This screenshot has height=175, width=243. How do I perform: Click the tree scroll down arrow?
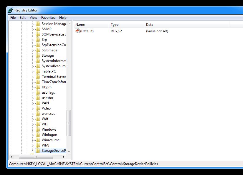tap(69, 152)
